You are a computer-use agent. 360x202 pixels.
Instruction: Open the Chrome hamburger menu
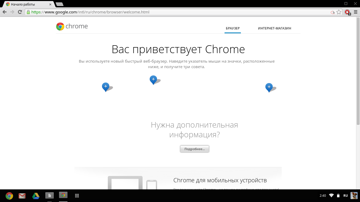[355, 12]
